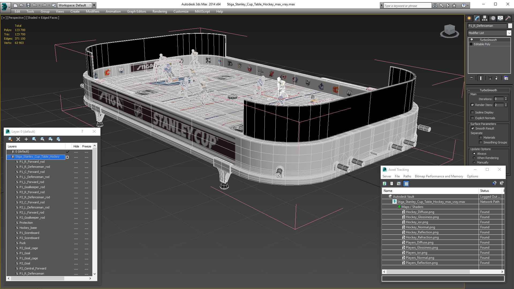Open the Modifiers menu
Viewport: 514px width, 289px height.
[x=92, y=12]
